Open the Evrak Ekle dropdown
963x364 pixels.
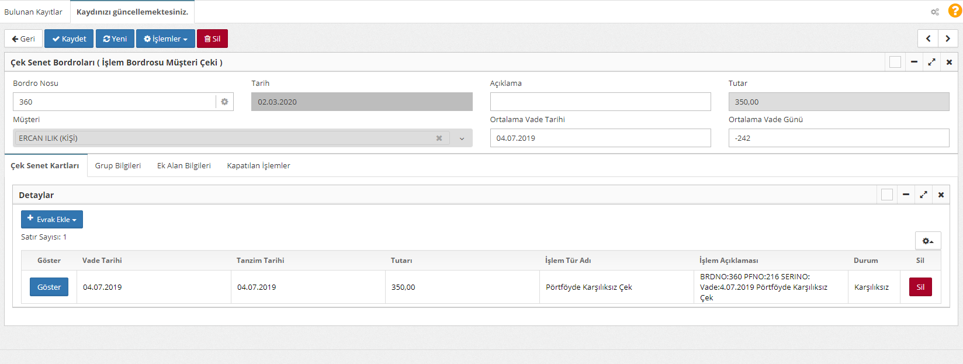click(52, 220)
